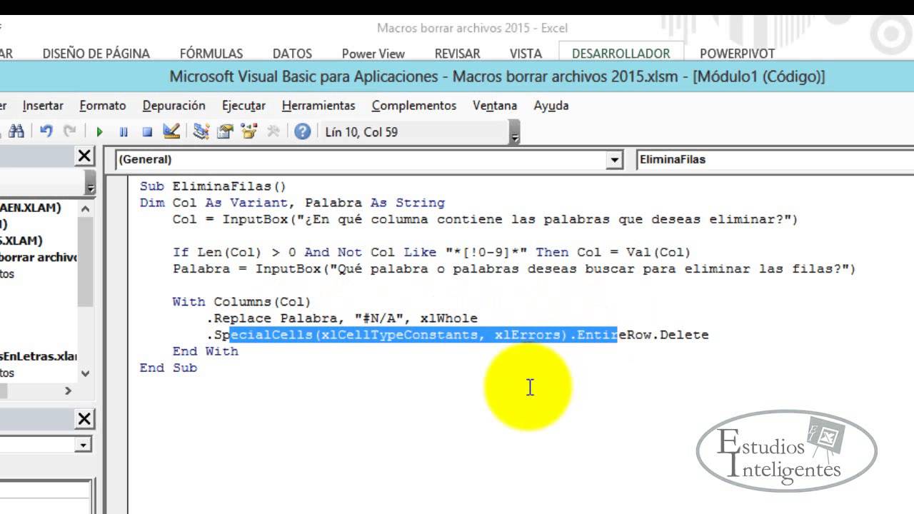The width and height of the screenshot is (914, 514).
Task: Open the Ayuda menu
Action: [x=551, y=106]
